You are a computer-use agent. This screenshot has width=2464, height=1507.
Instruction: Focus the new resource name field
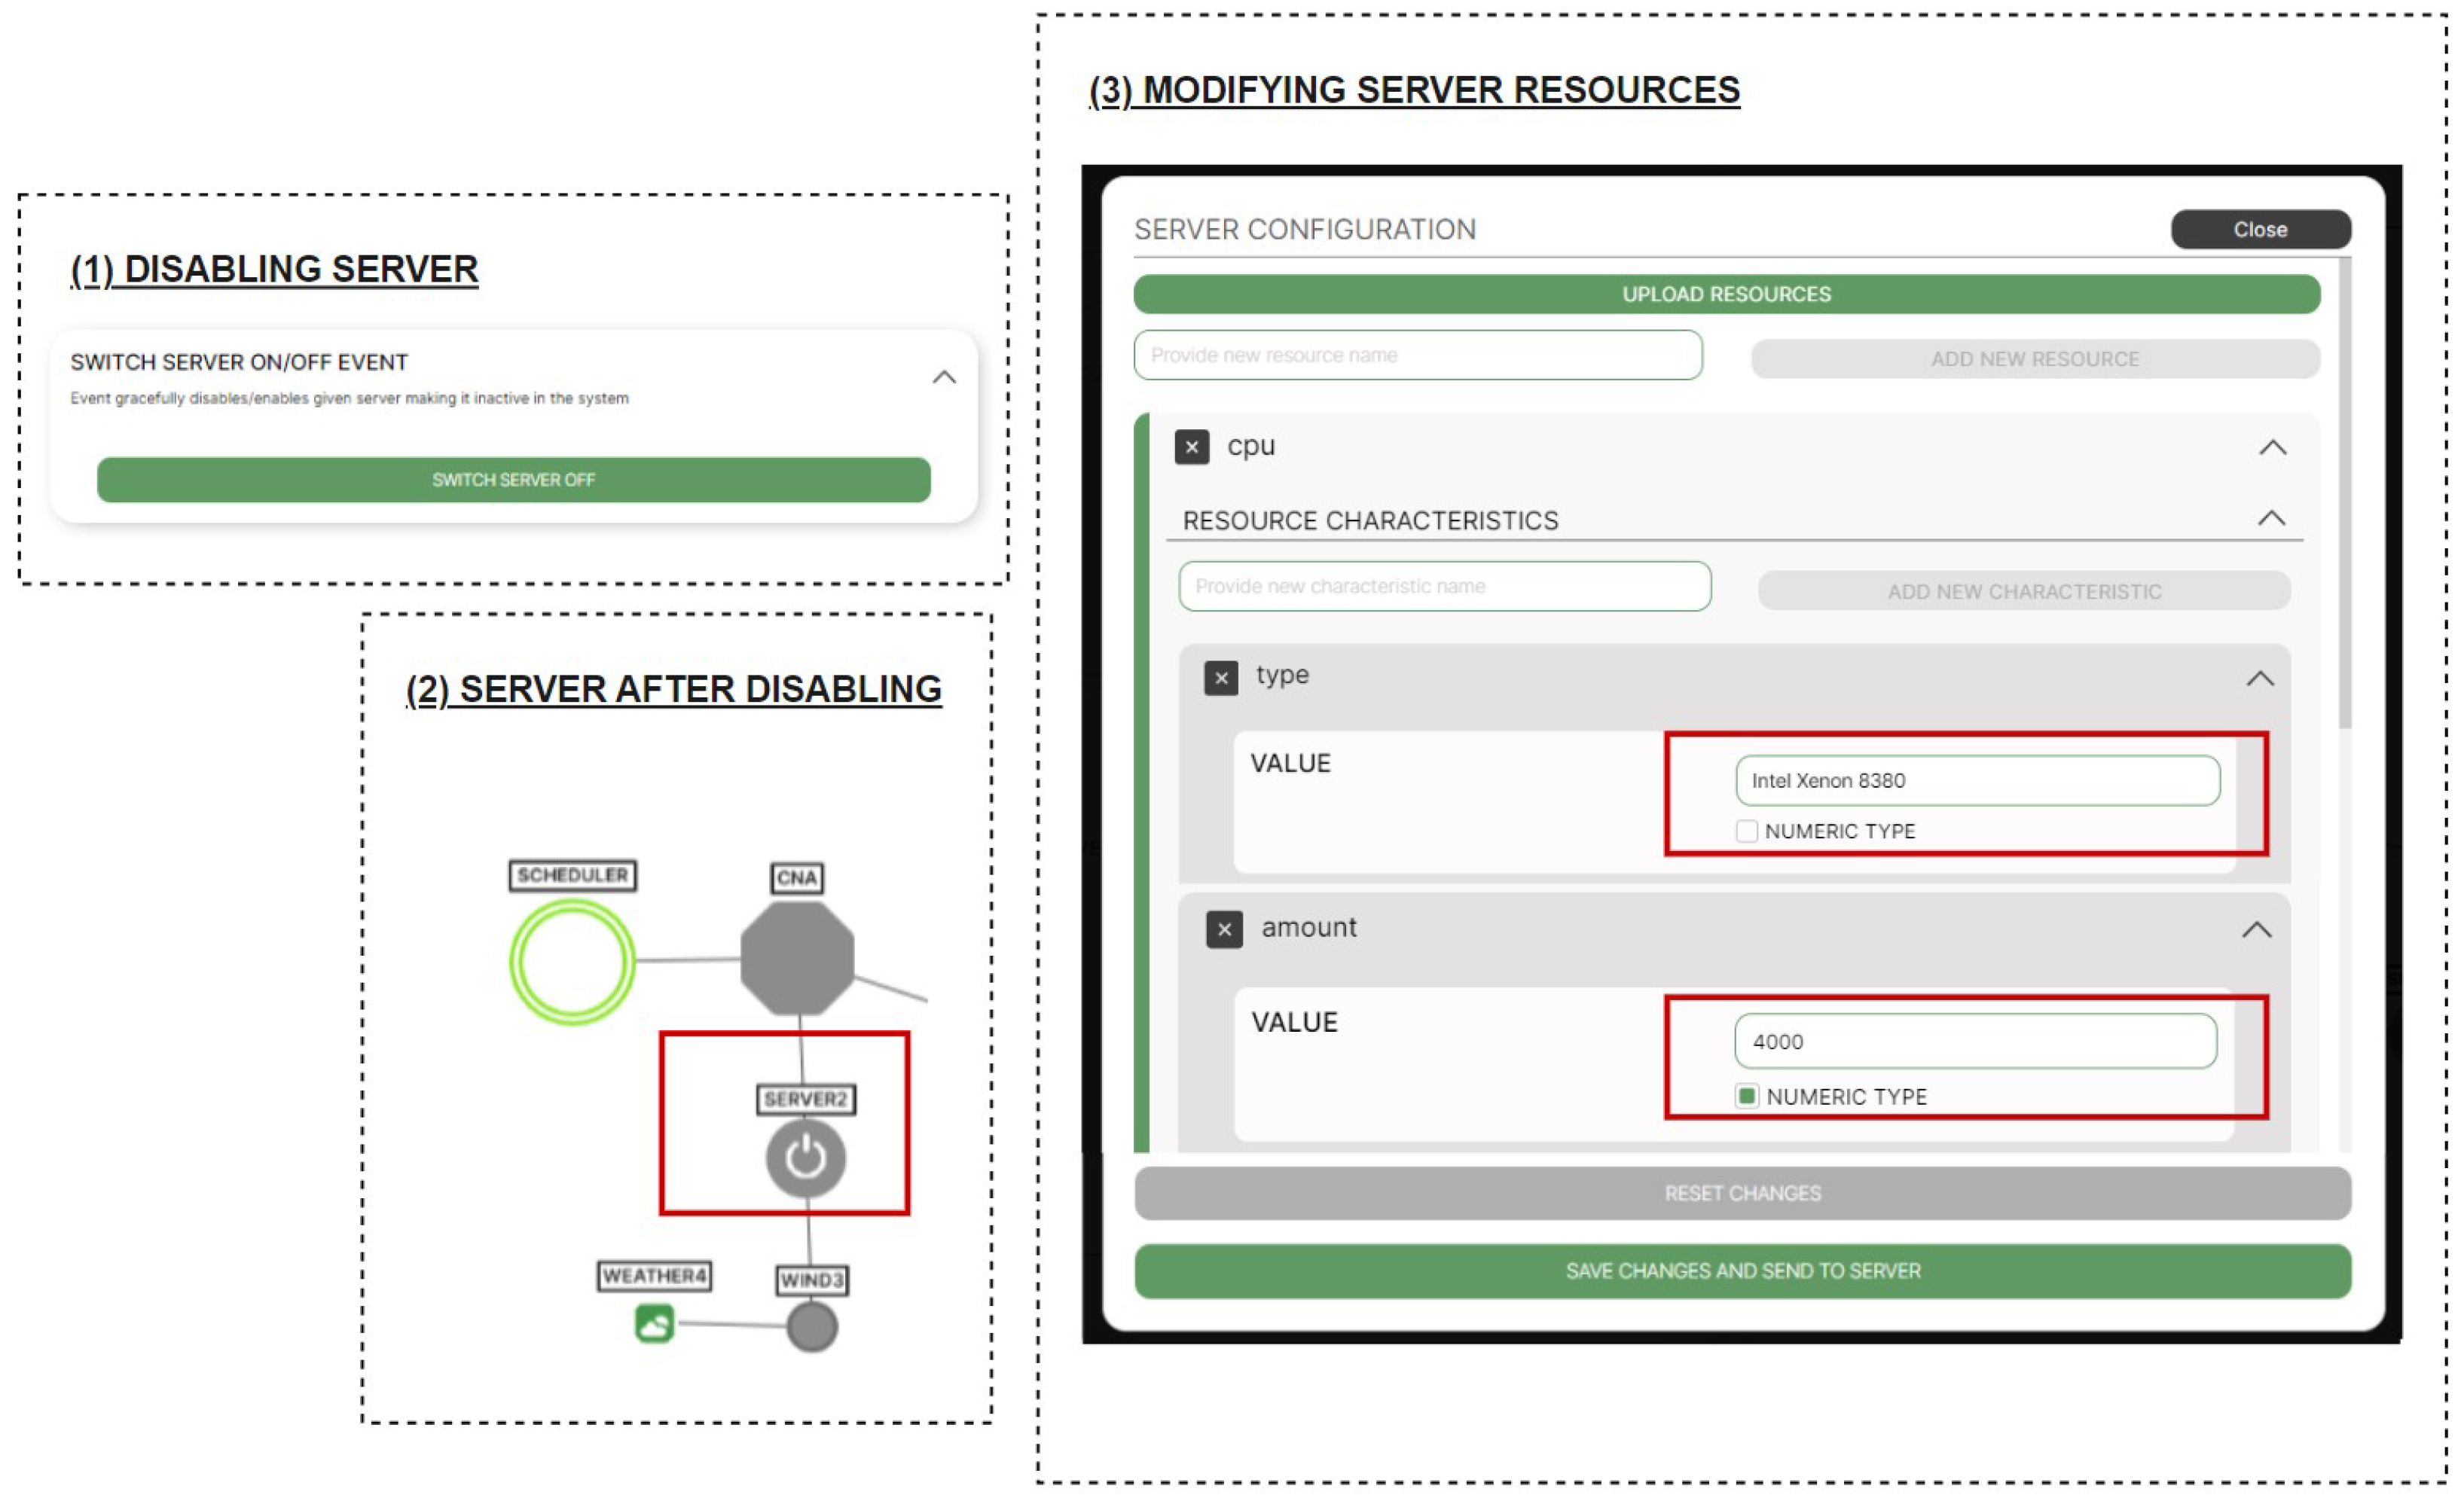pos(1417,355)
